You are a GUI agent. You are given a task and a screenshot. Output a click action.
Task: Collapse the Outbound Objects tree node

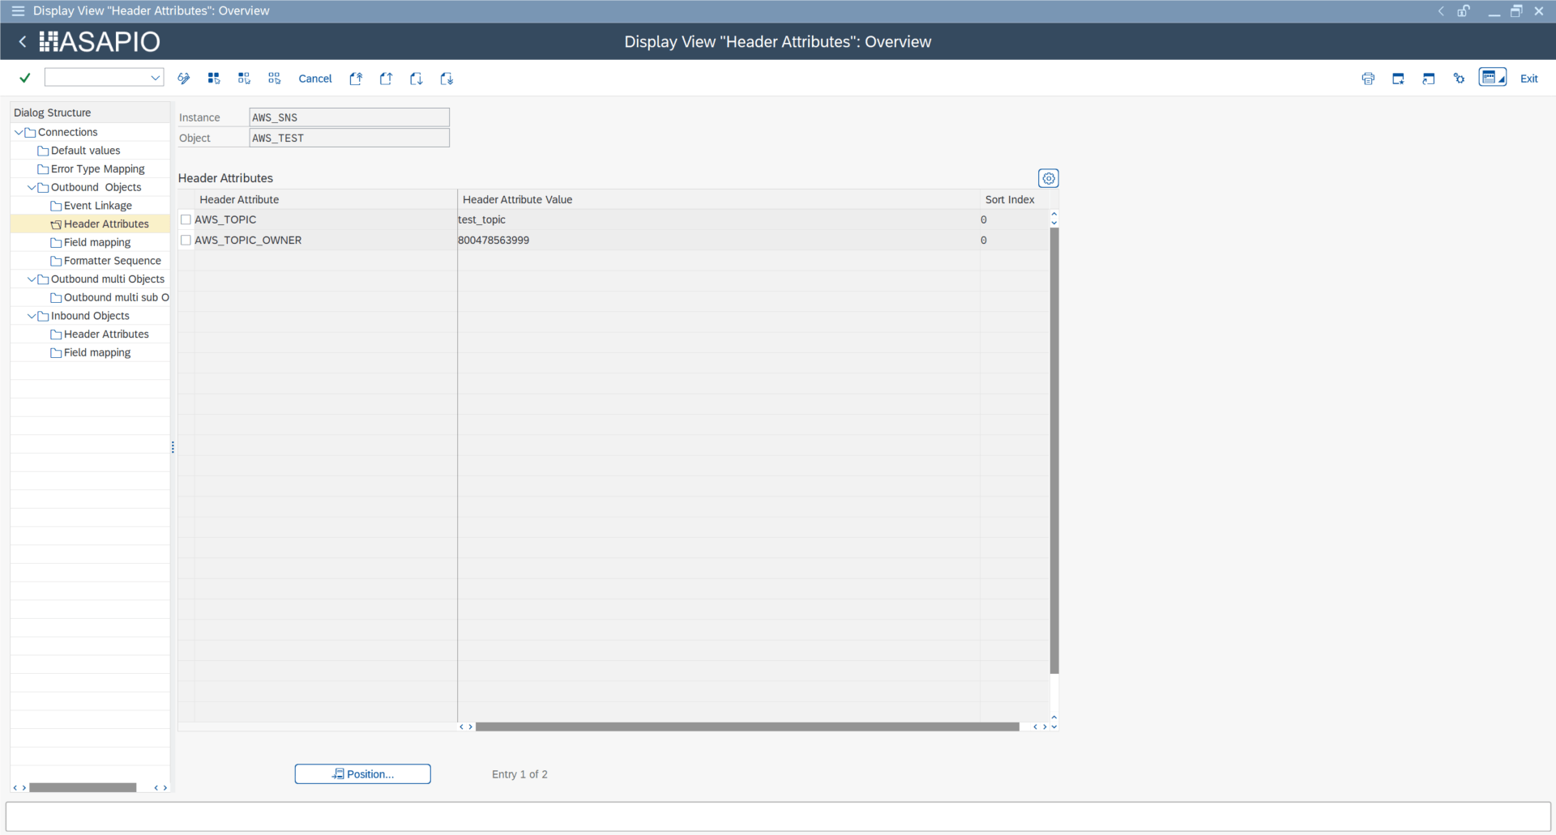coord(32,187)
